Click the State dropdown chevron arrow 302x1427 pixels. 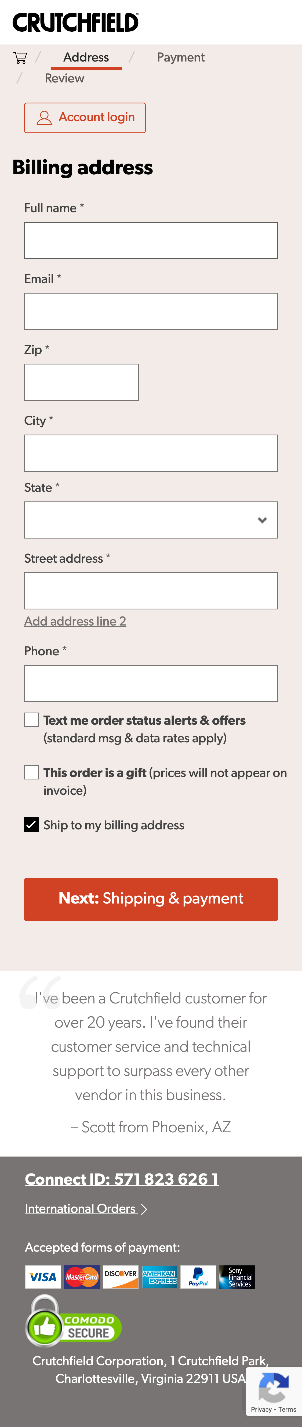263,520
